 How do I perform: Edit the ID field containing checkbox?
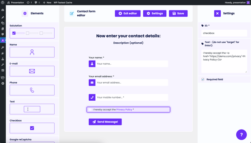[224, 33]
